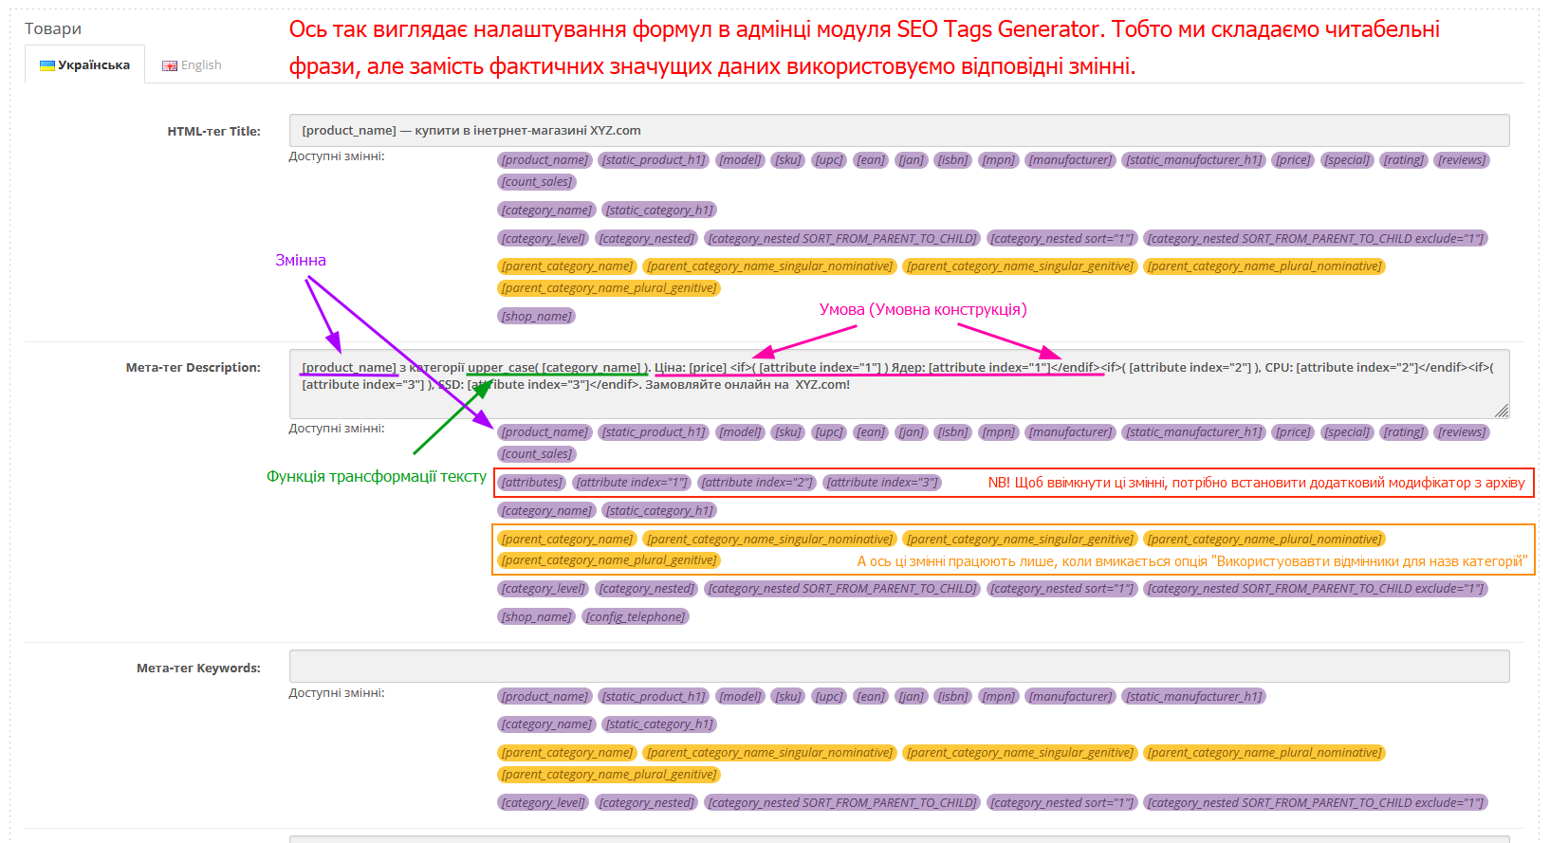Insert [parent_category_name] tag under the Keywords field
The width and height of the screenshot is (1550, 843).
pyautogui.click(x=567, y=753)
